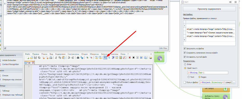This screenshot has height=99, width=242.
Task: Start macro recording with red circle icon
Action: pyautogui.click(x=130, y=58)
